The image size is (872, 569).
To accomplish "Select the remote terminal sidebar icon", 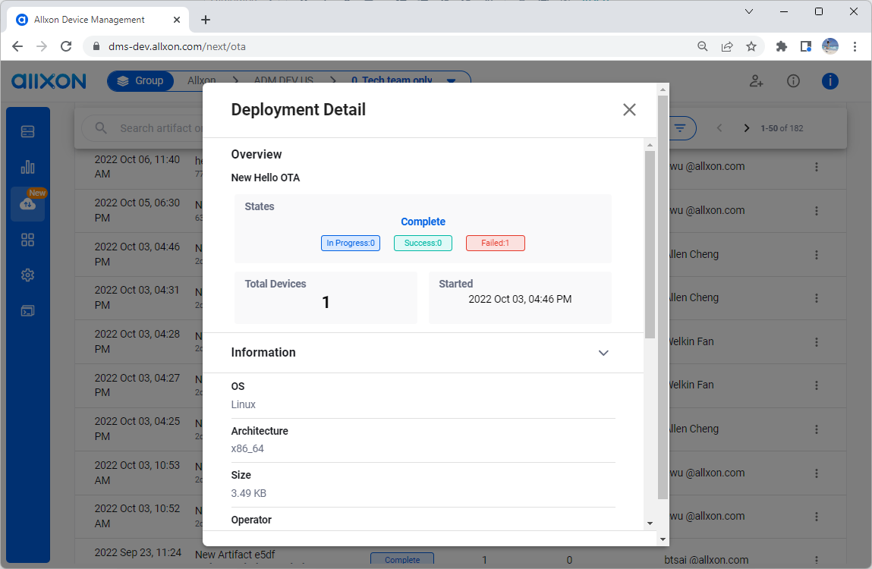I will coord(28,310).
